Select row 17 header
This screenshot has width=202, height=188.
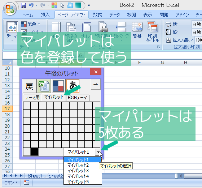pyautogui.click(x=7, y=108)
